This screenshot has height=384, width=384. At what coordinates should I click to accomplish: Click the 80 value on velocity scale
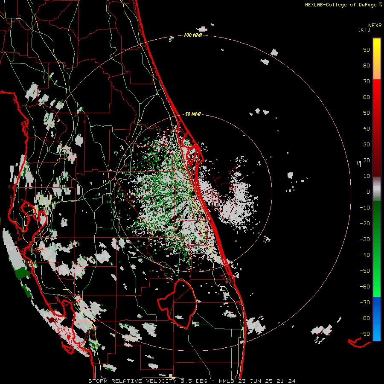(x=367, y=66)
